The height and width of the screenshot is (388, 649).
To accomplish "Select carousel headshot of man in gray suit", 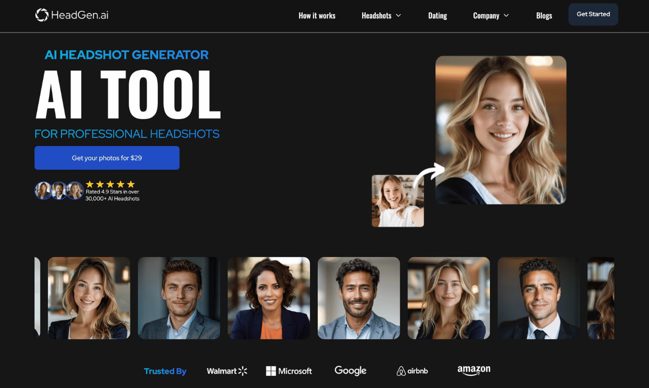I will (179, 298).
